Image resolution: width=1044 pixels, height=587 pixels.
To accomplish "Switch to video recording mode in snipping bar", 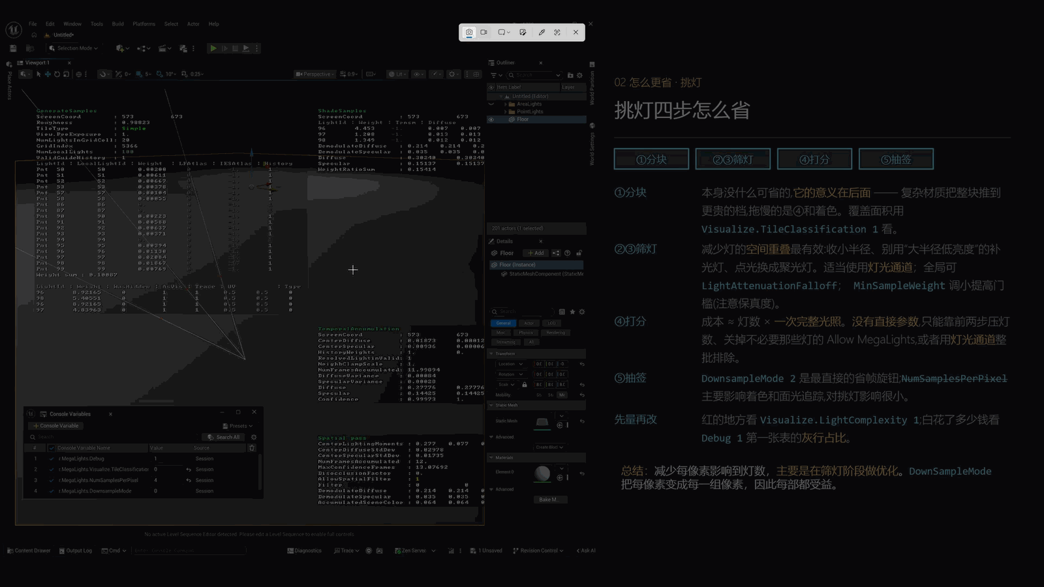I will tap(484, 32).
